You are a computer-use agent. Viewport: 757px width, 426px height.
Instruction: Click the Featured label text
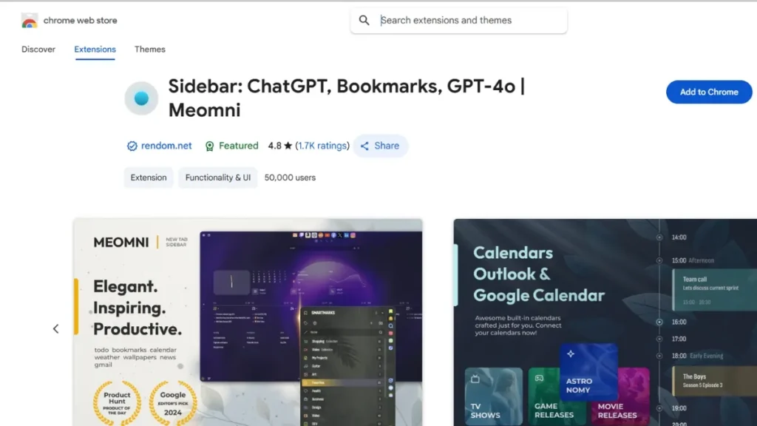click(239, 146)
